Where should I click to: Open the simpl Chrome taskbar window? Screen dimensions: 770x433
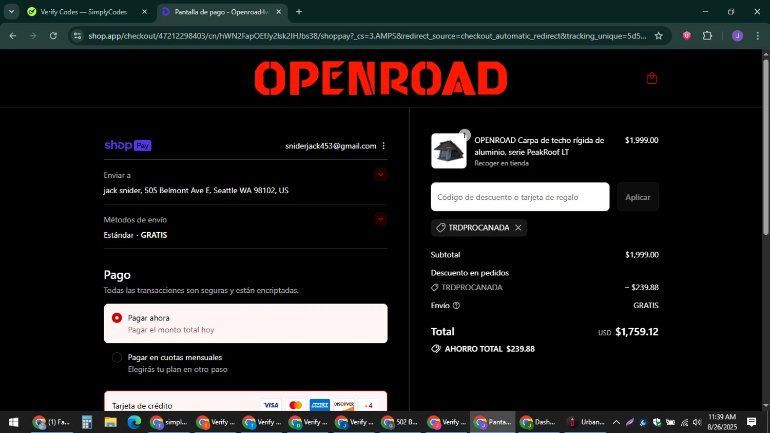[169, 422]
